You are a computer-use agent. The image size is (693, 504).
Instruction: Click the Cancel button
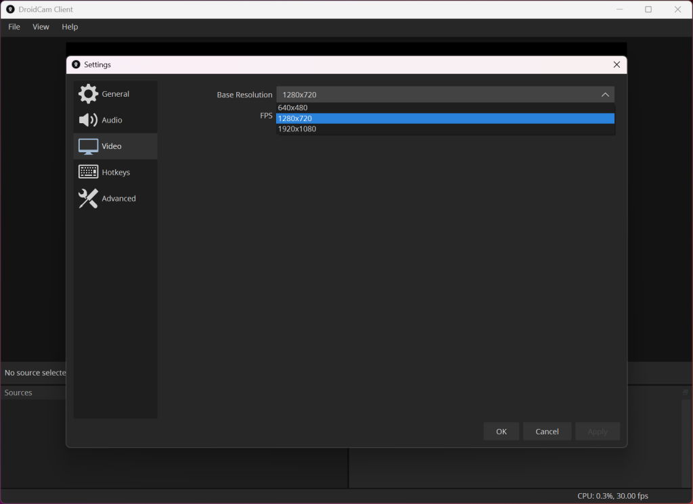547,432
